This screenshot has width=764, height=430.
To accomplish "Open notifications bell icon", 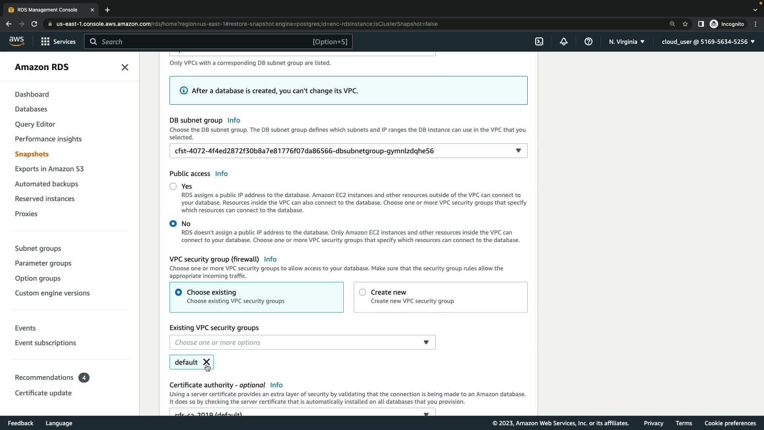I will [x=563, y=41].
